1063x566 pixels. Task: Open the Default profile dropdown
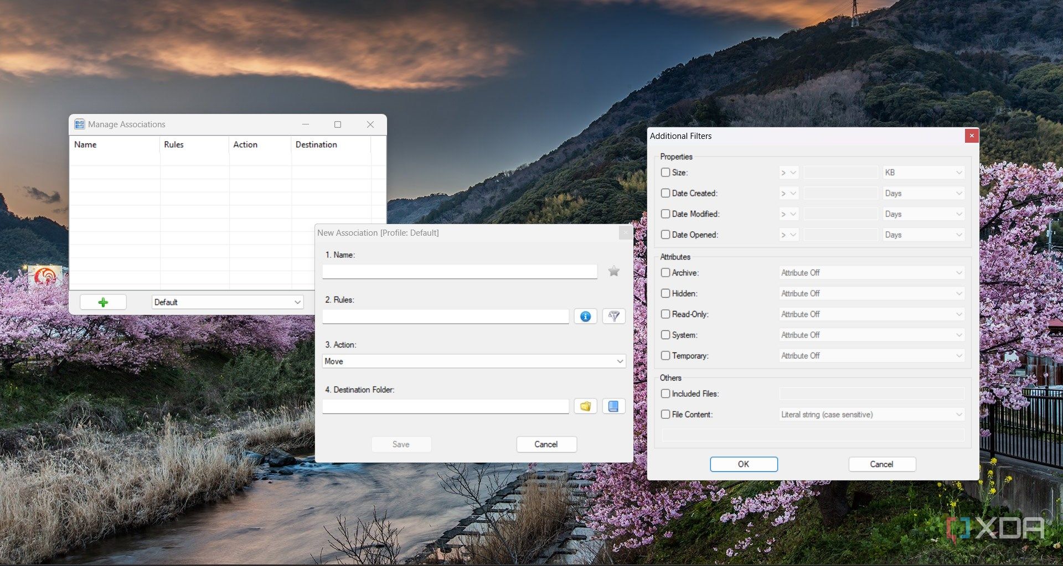click(x=228, y=302)
